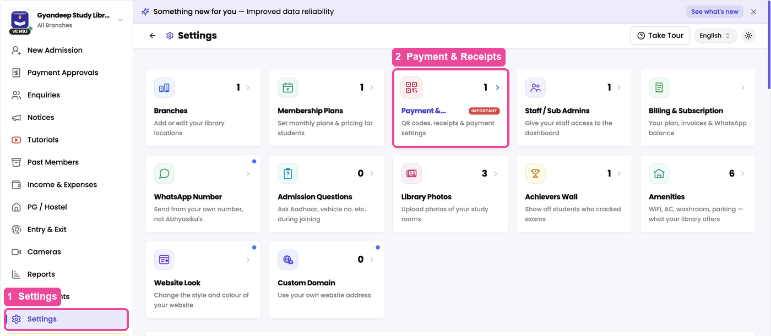
Task: Open Staff / Sub Admins via its chevron
Action: tap(619, 87)
